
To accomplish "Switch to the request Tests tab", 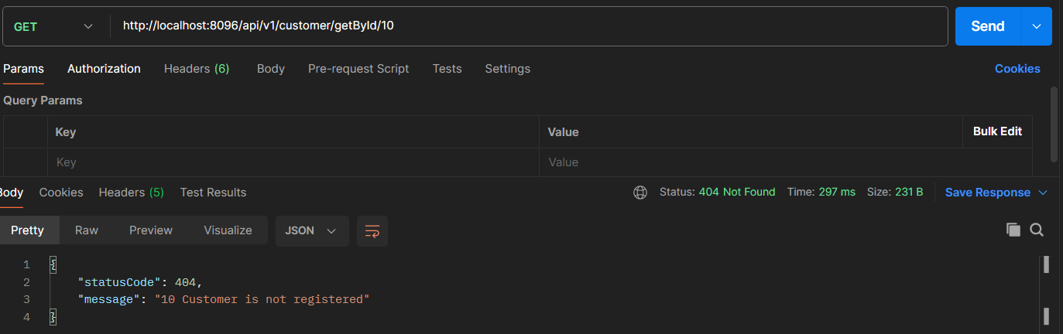I will pos(447,69).
